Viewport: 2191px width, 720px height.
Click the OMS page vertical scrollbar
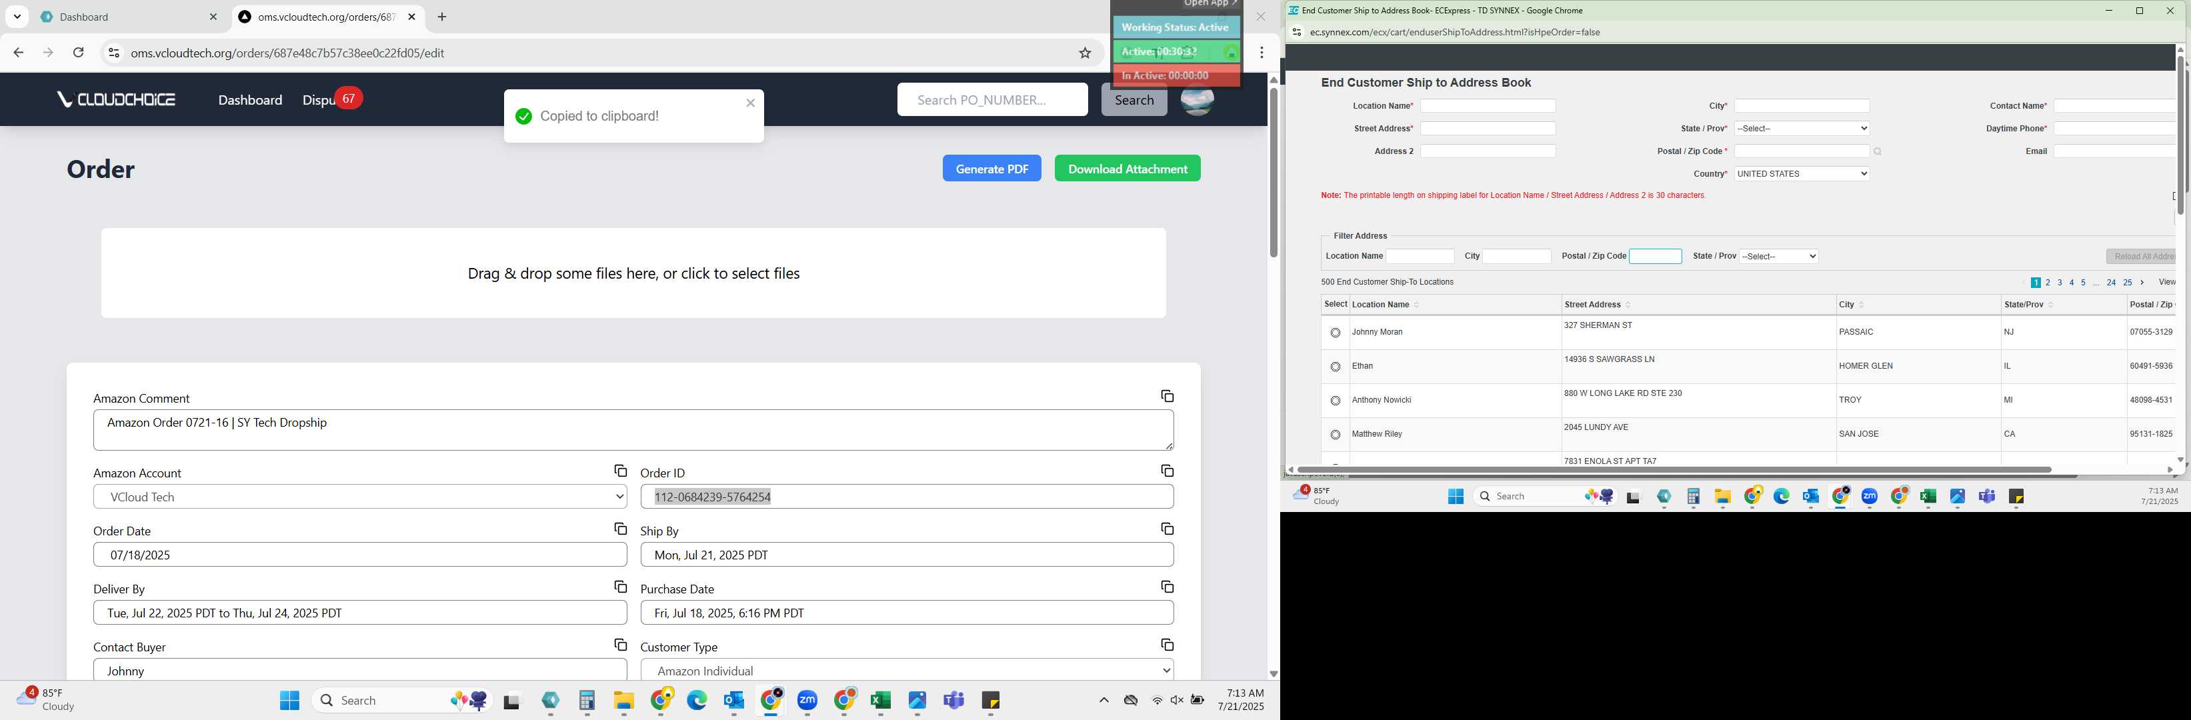pos(1274,173)
